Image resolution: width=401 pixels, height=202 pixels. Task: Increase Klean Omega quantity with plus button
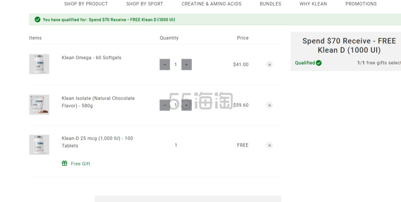tap(187, 65)
